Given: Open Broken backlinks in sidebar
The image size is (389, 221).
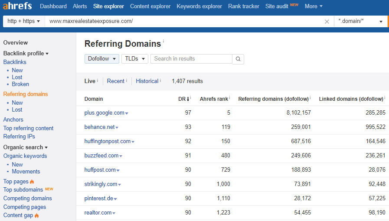Looking at the screenshot, I should coord(20,84).
